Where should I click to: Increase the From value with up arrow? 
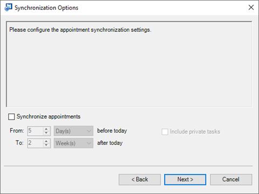[x=46, y=129]
